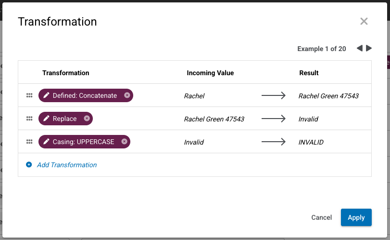Screen dimensions: 390x240
Task: Cancel the transformation changes
Action: [322, 217]
